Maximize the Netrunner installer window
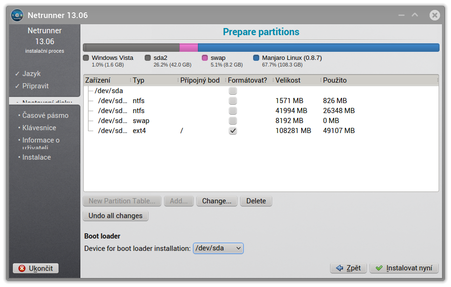Viewport: 451px width, 287px height. point(415,15)
